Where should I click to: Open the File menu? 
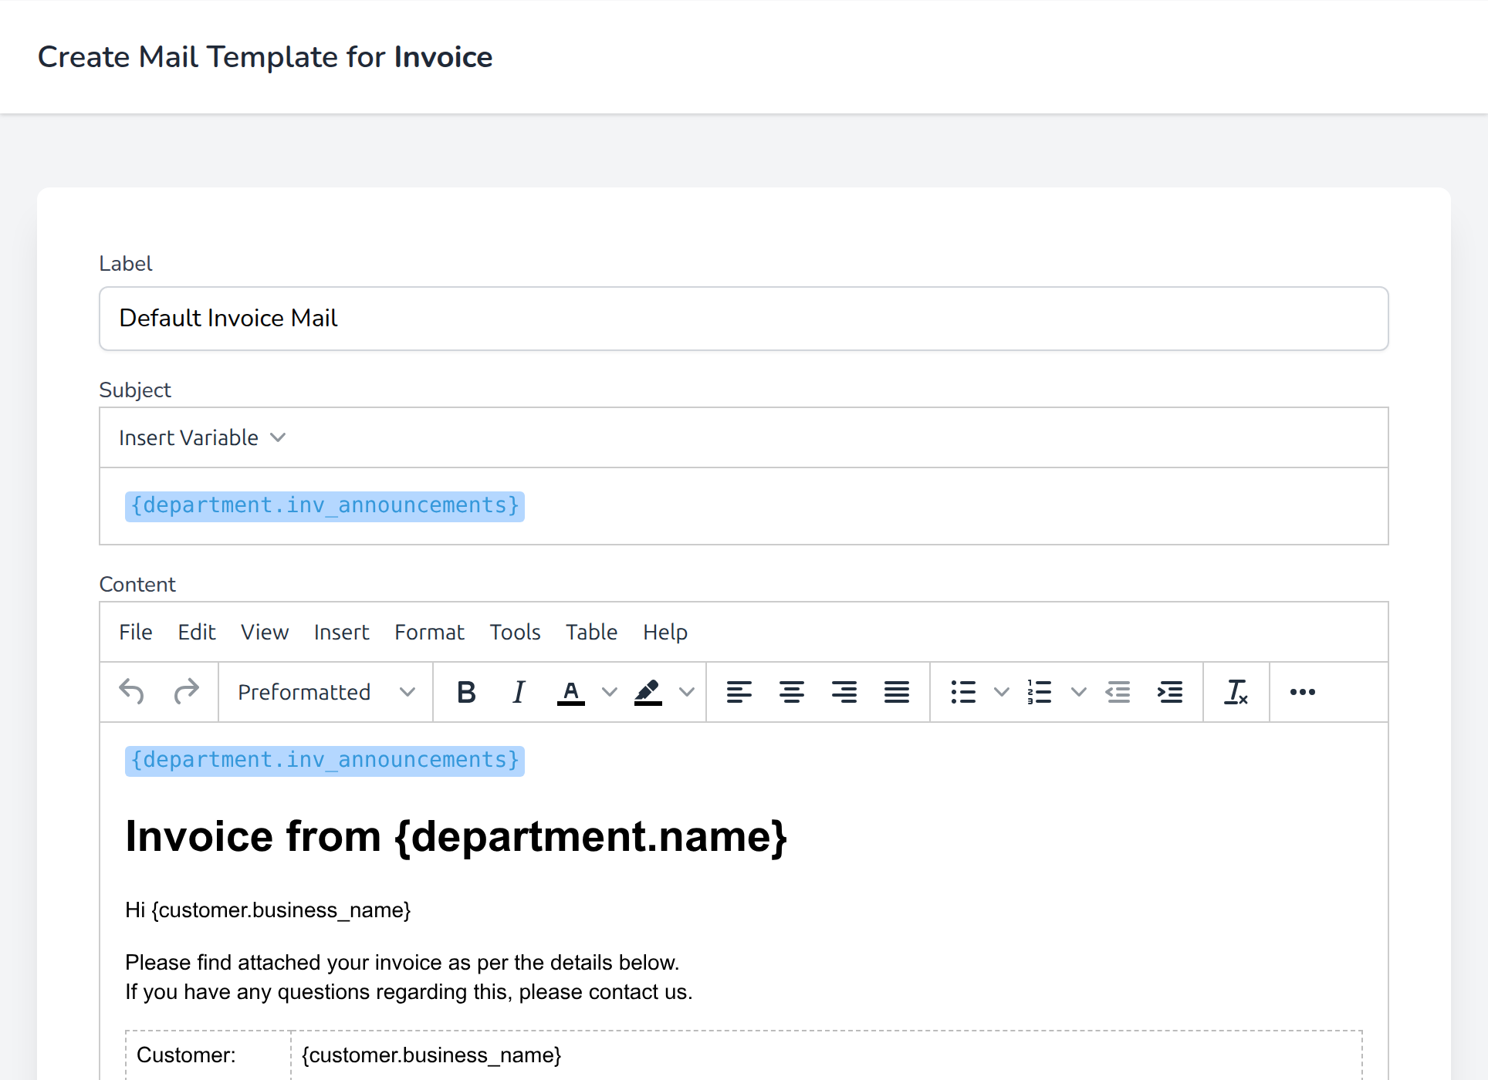[136, 632]
